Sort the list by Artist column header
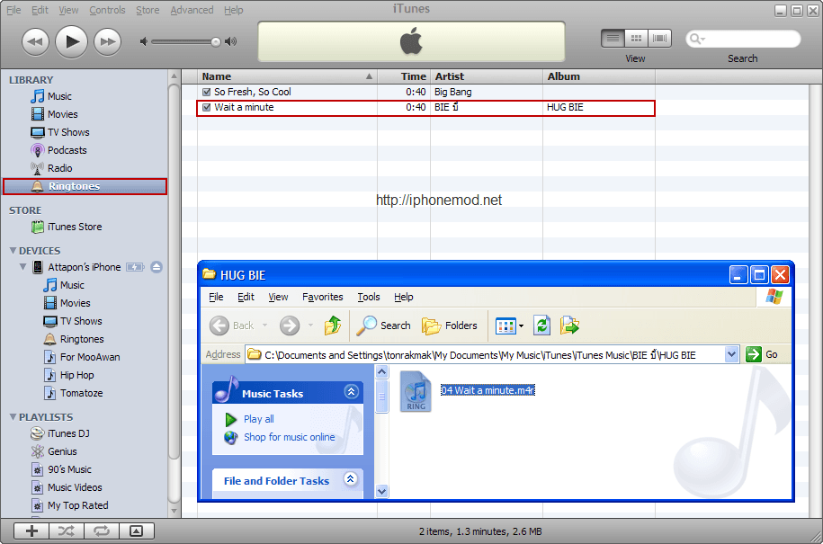 point(486,76)
